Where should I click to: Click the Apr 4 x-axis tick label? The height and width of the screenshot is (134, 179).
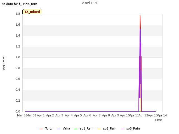point(69,115)
